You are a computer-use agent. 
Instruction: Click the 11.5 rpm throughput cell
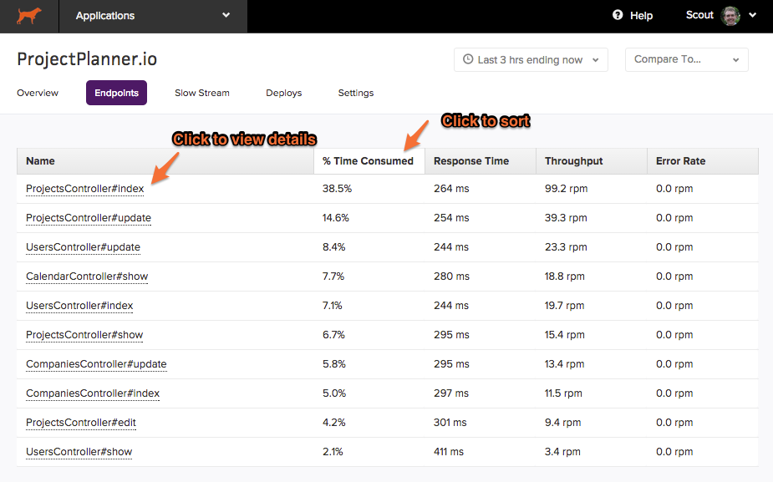pyautogui.click(x=563, y=393)
